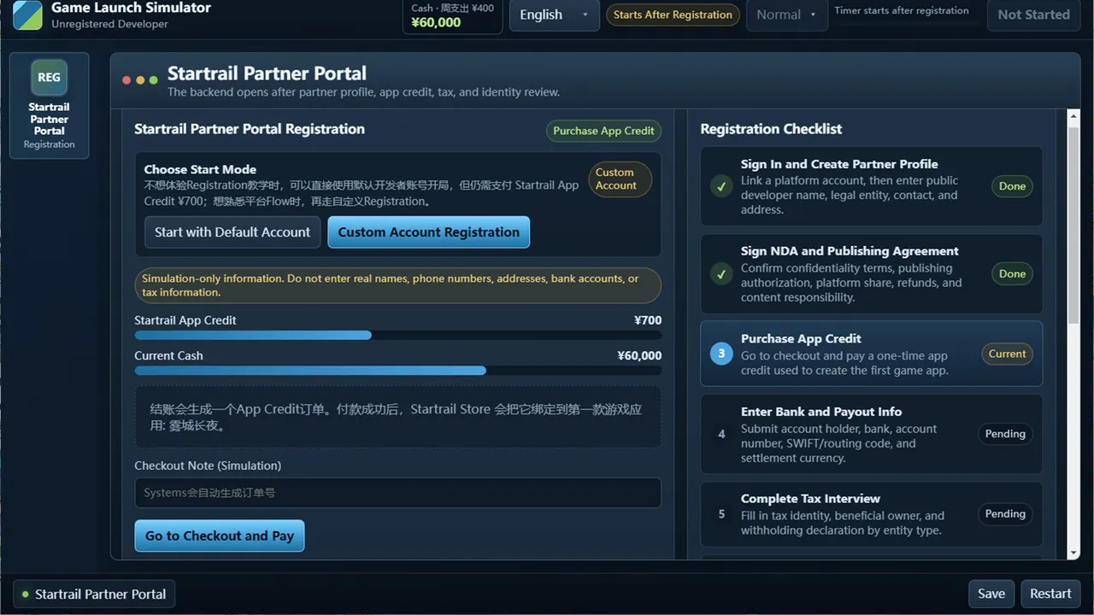
Task: Open the Normal speed dropdown
Action: 787,15
